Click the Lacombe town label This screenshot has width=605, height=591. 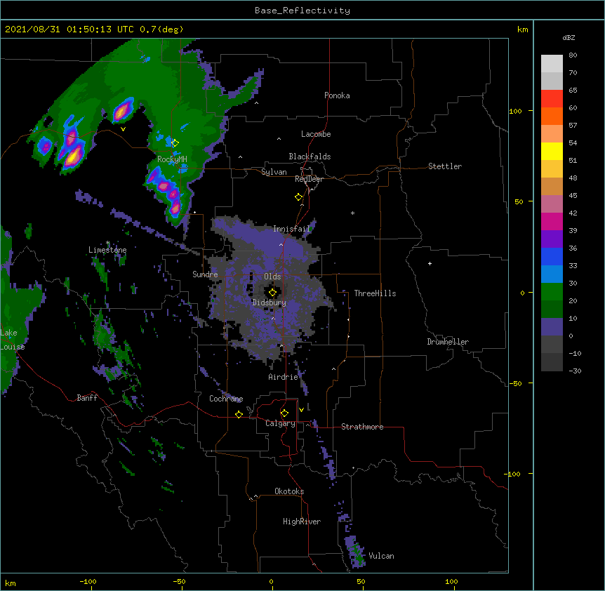point(316,134)
